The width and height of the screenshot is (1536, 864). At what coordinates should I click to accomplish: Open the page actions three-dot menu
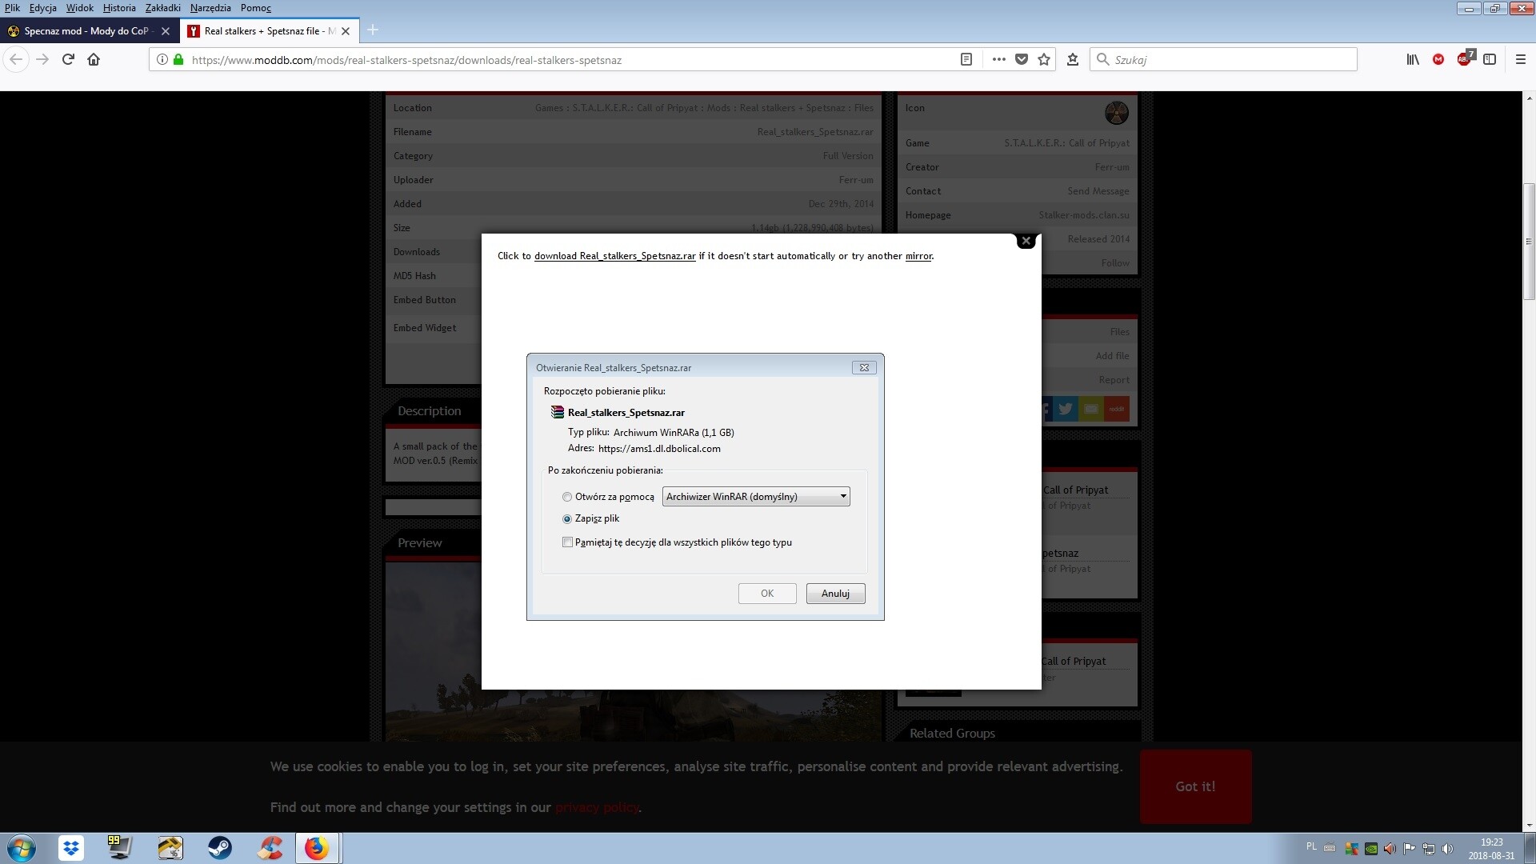click(998, 59)
